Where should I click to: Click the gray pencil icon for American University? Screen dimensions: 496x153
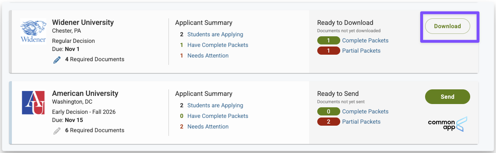[x=57, y=131]
